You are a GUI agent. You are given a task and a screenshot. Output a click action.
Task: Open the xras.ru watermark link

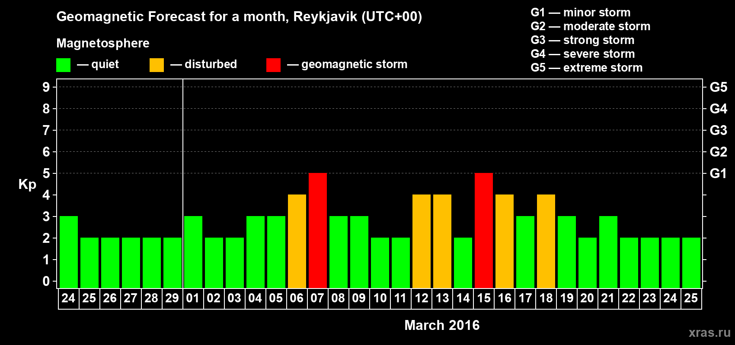tap(709, 332)
